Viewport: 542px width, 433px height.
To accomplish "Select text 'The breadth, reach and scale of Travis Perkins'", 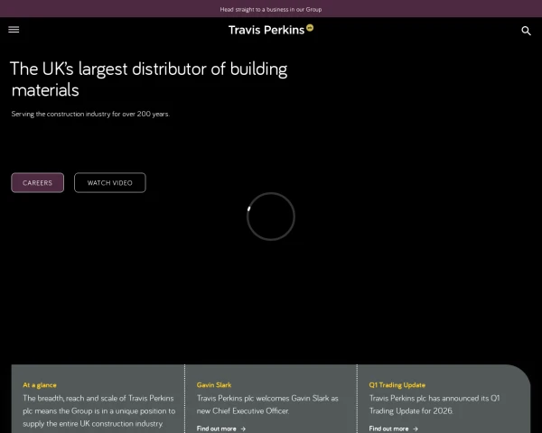I will (98, 398).
